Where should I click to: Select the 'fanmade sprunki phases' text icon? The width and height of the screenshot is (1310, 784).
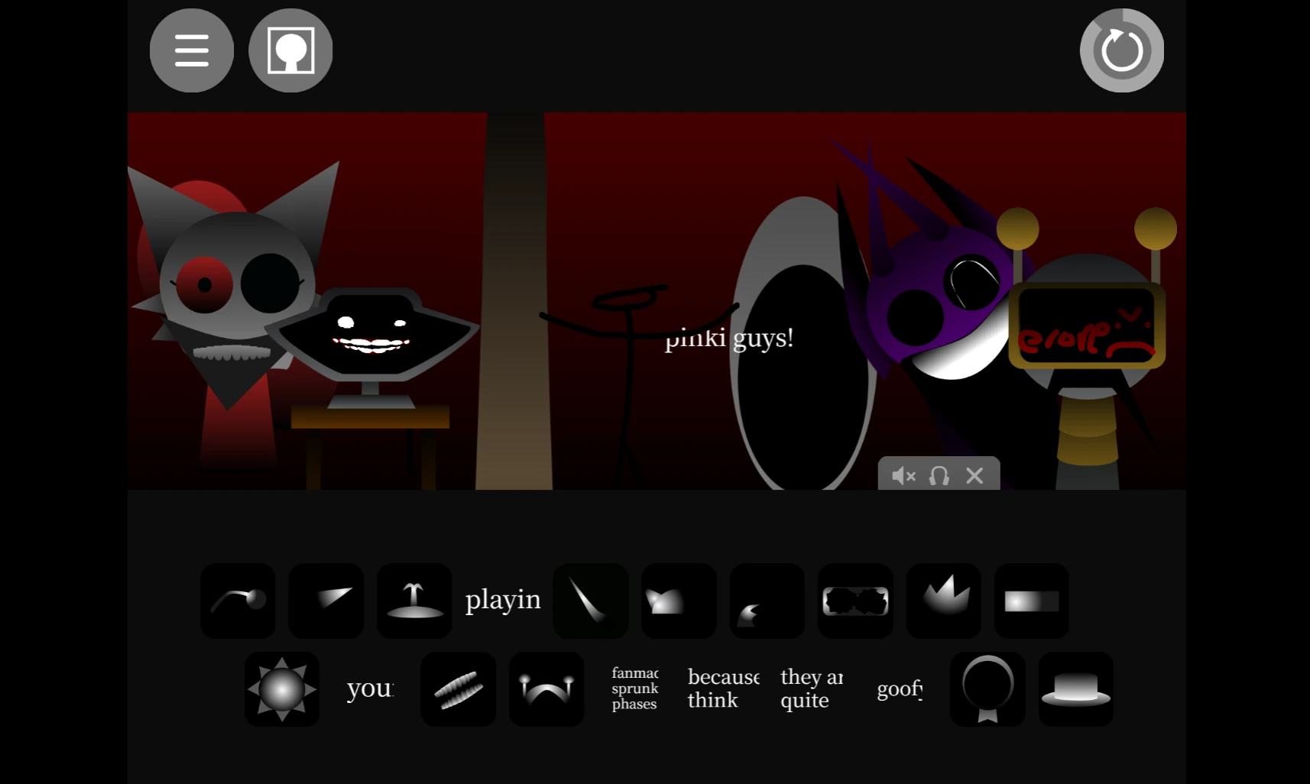pos(635,689)
